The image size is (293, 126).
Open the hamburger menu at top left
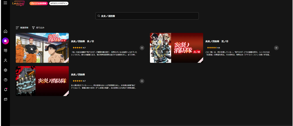click(x=5, y=3)
